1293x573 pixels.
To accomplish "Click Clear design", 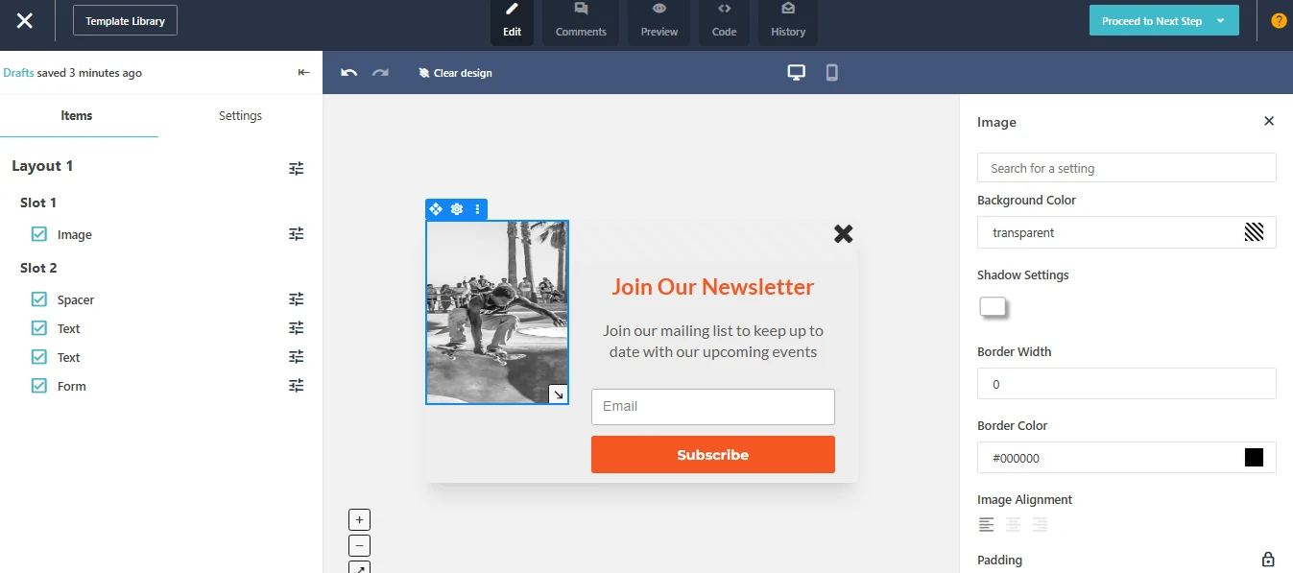I will 456,73.
